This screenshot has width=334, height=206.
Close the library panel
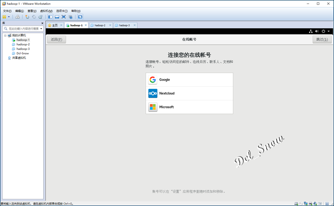[x=42, y=23]
